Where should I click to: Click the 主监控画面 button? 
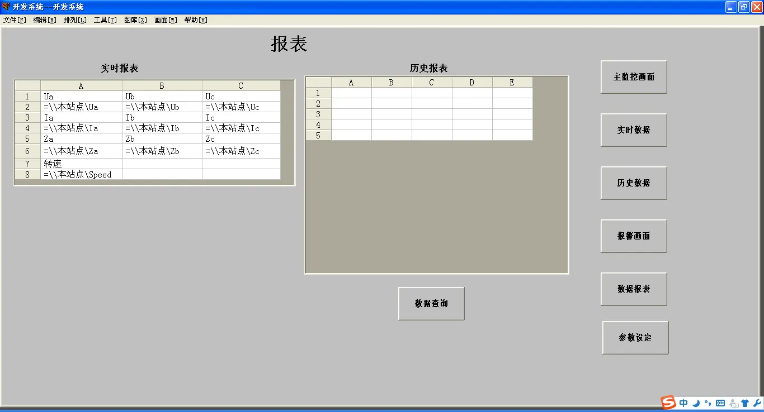point(633,77)
